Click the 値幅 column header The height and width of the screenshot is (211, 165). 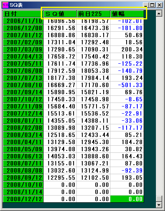click(127, 14)
